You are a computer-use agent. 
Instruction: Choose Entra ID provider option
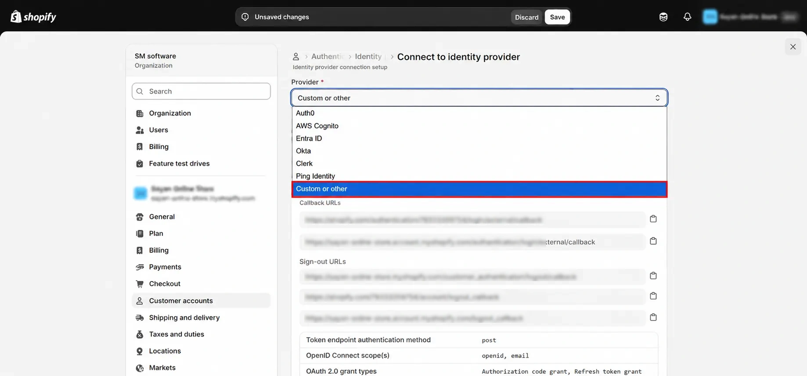point(479,138)
